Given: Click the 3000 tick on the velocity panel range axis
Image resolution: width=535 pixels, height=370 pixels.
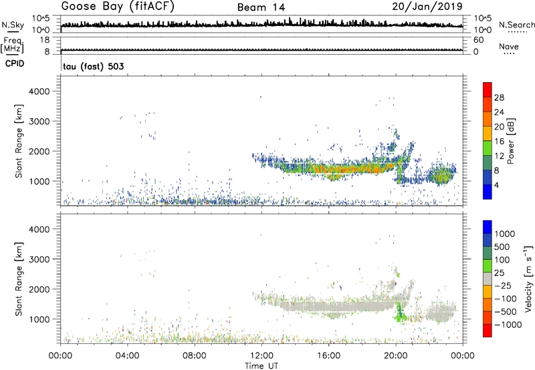Looking at the screenshot, I should click(x=39, y=259).
